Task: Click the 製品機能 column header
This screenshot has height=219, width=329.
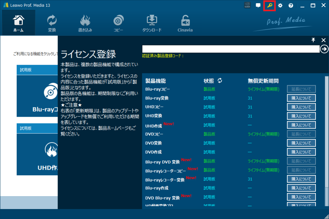Action: tap(156, 81)
